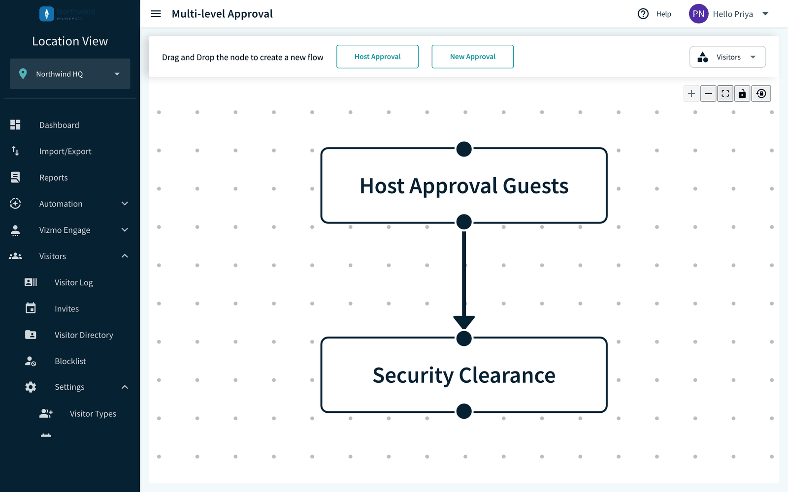Viewport: 788px width, 492px height.
Task: Click the reset flow control icon
Action: click(761, 93)
